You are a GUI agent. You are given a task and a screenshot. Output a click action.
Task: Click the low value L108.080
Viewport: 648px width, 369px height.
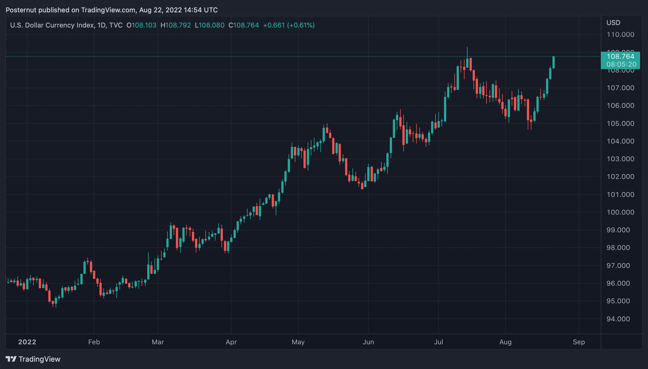[210, 25]
